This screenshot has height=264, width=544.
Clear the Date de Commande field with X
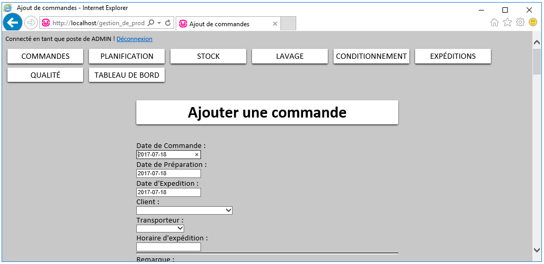pyautogui.click(x=197, y=155)
